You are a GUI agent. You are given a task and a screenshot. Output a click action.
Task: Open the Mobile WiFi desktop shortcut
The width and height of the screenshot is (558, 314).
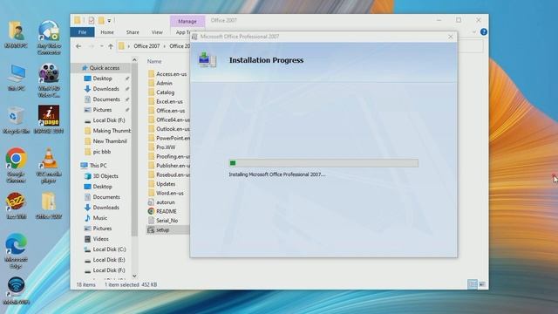(16, 290)
